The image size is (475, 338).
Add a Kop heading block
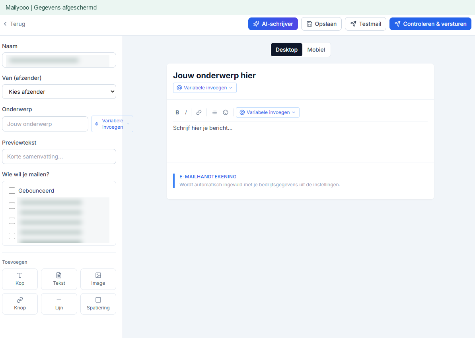tap(20, 279)
